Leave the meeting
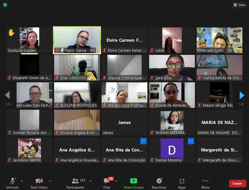 237,183
